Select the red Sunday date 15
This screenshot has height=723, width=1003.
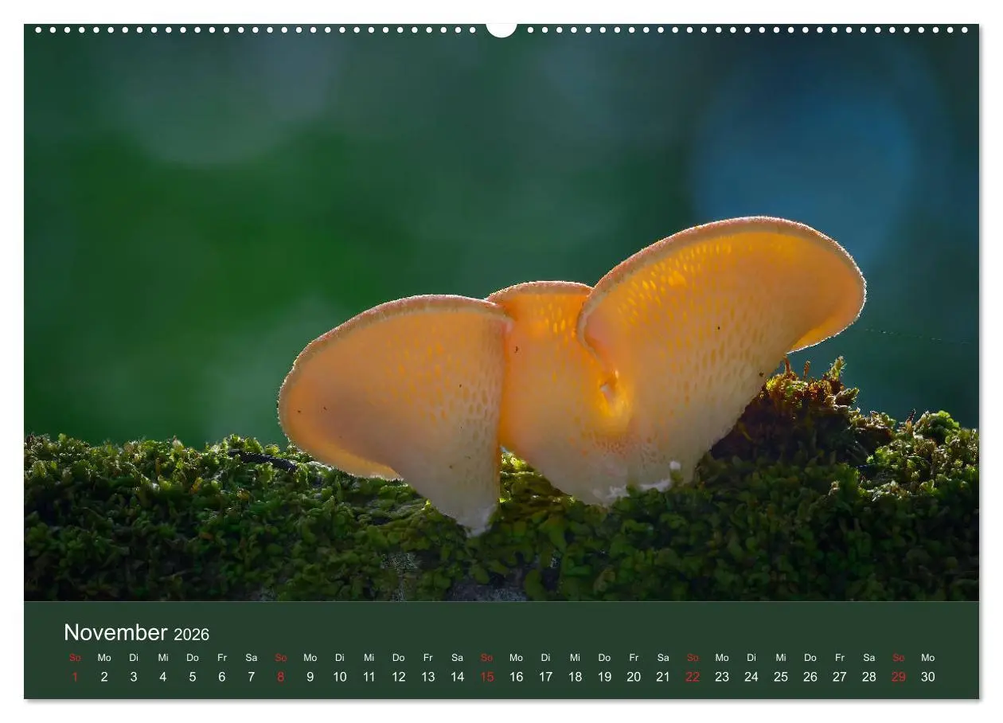[487, 677]
